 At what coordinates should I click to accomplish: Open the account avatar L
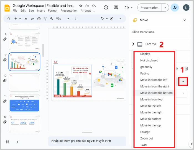(186, 8)
